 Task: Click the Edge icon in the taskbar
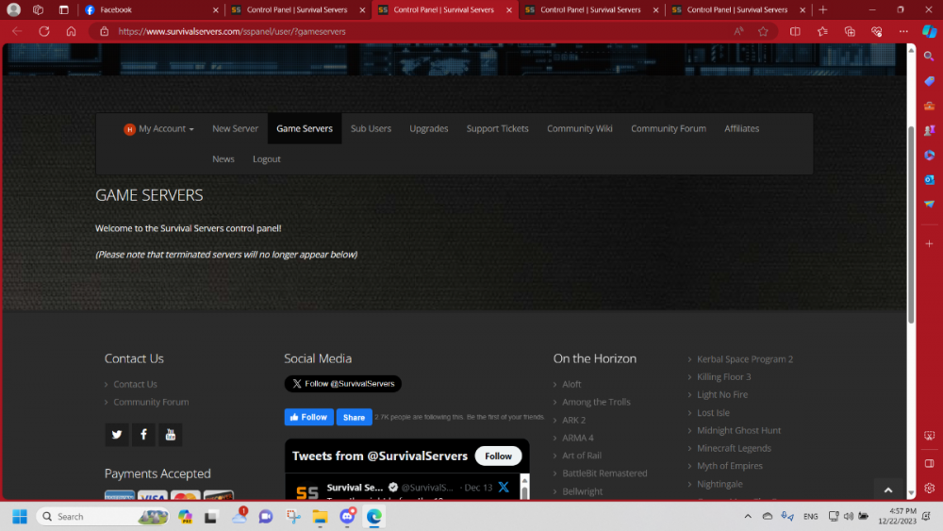pyautogui.click(x=373, y=516)
